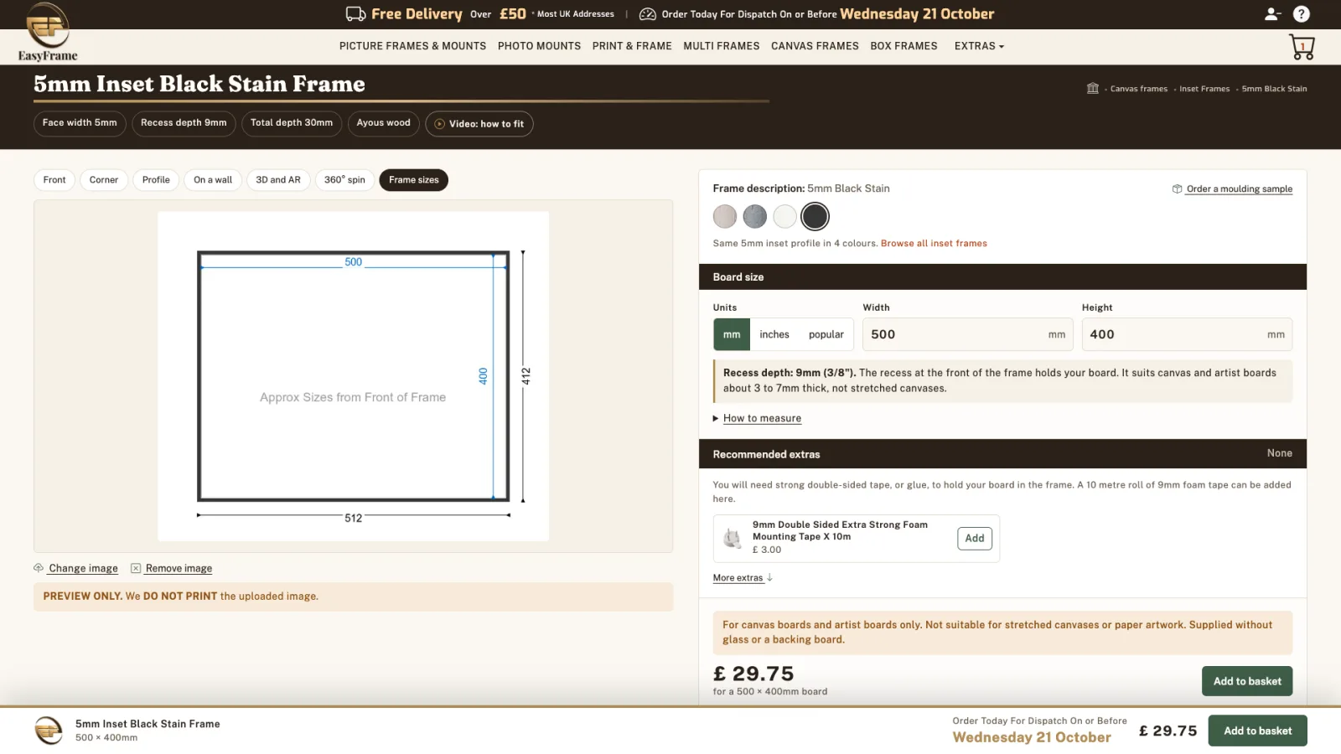The height and width of the screenshot is (754, 1341).
Task: Expand the Extras menu dropdown
Action: [x=979, y=46]
